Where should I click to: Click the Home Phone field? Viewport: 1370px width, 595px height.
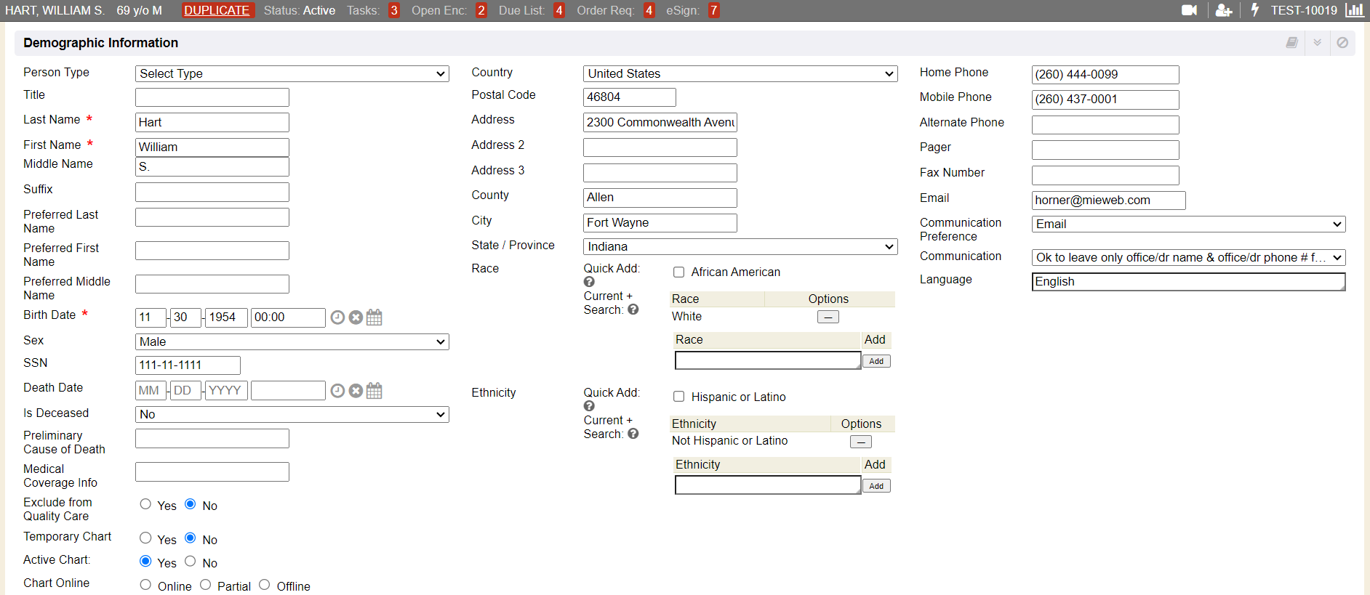[x=1105, y=75]
